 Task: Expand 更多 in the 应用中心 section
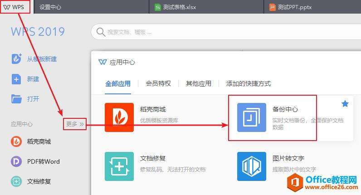point(75,124)
